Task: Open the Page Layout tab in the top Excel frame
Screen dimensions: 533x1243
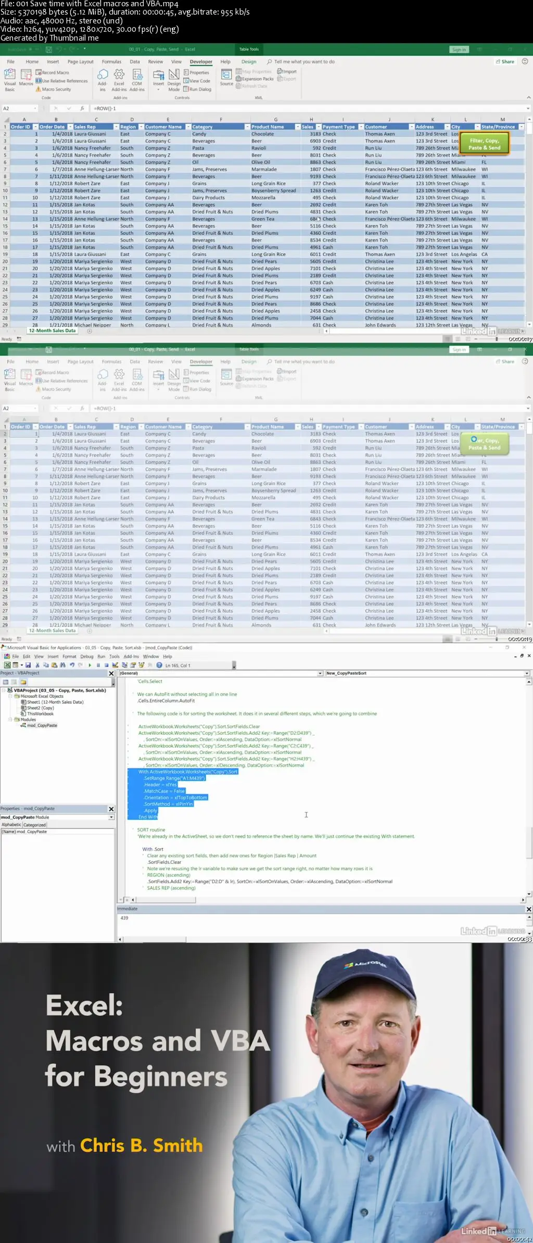Action: 80,61
